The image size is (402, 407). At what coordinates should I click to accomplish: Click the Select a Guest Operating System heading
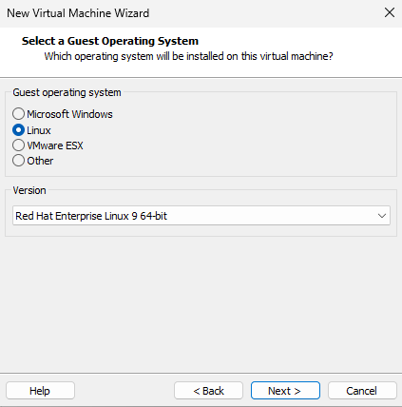pyautogui.click(x=110, y=41)
